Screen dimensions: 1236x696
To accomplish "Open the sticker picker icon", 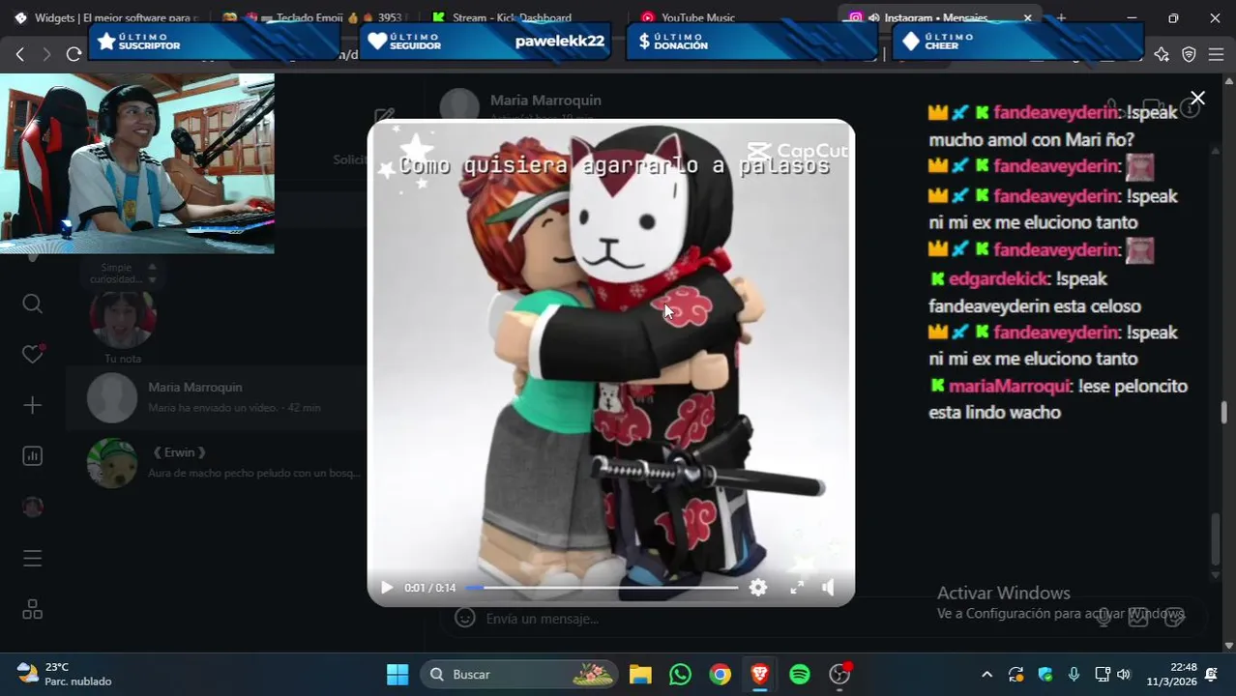I will [x=1174, y=618].
